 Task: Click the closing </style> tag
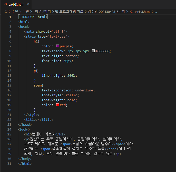(x=32, y=115)
